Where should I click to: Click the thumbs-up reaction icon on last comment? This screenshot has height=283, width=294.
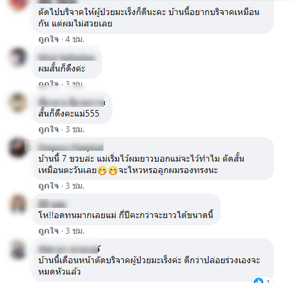(259, 281)
